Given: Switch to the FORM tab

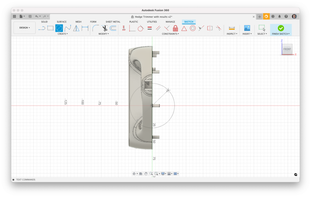Looking at the screenshot, I should (x=93, y=22).
